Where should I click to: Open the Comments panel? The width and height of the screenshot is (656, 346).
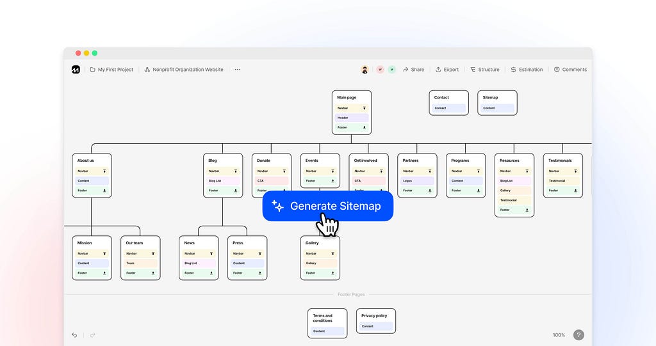(x=570, y=70)
